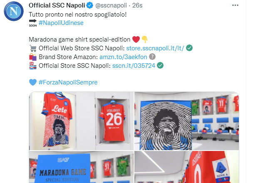Follow the amzn.to/3aekfon link
The width and height of the screenshot is (253, 183).
tap(123, 57)
